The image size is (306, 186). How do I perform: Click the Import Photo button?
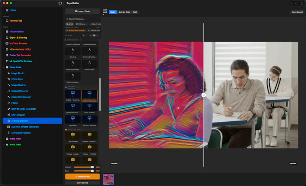82,11
